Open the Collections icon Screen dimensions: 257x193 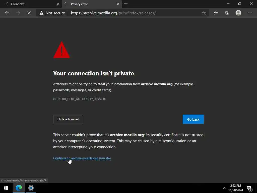point(227,13)
